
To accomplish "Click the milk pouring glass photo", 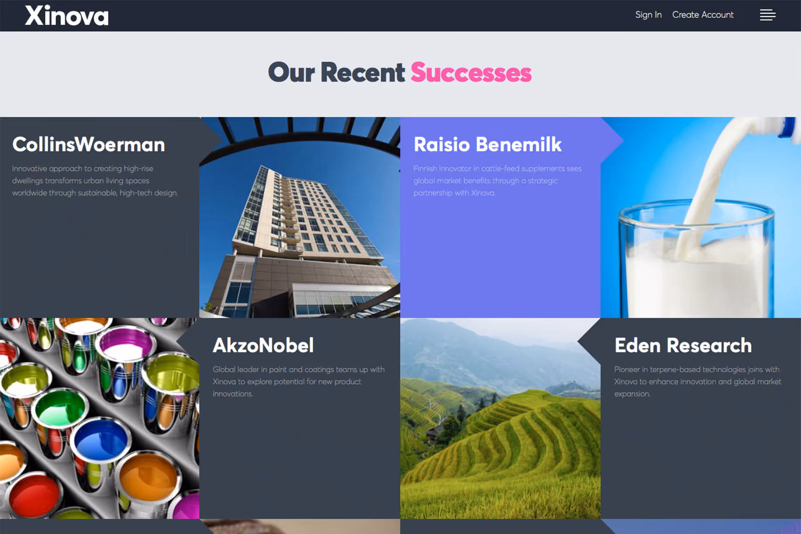I will pyautogui.click(x=701, y=218).
